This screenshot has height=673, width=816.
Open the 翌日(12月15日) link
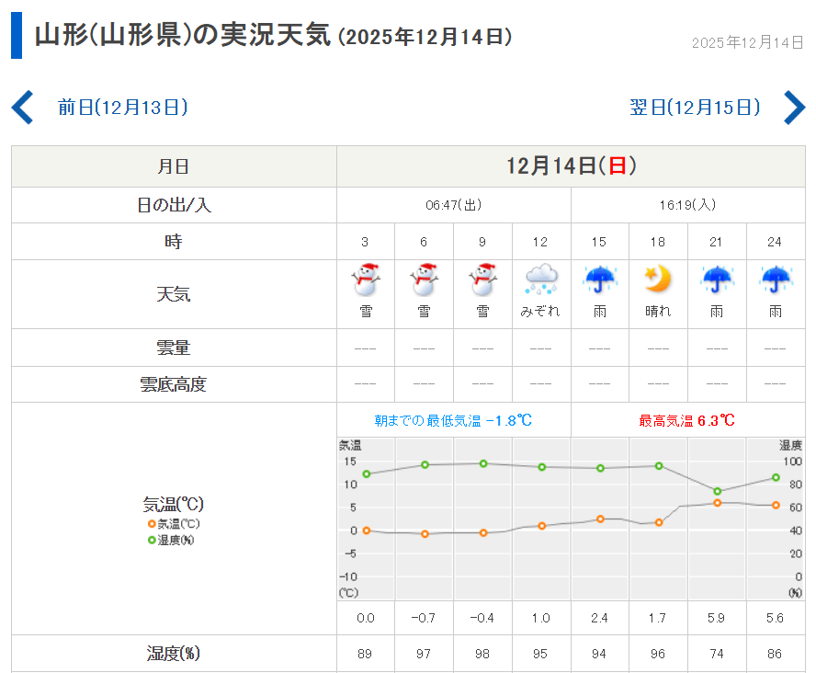tap(695, 108)
